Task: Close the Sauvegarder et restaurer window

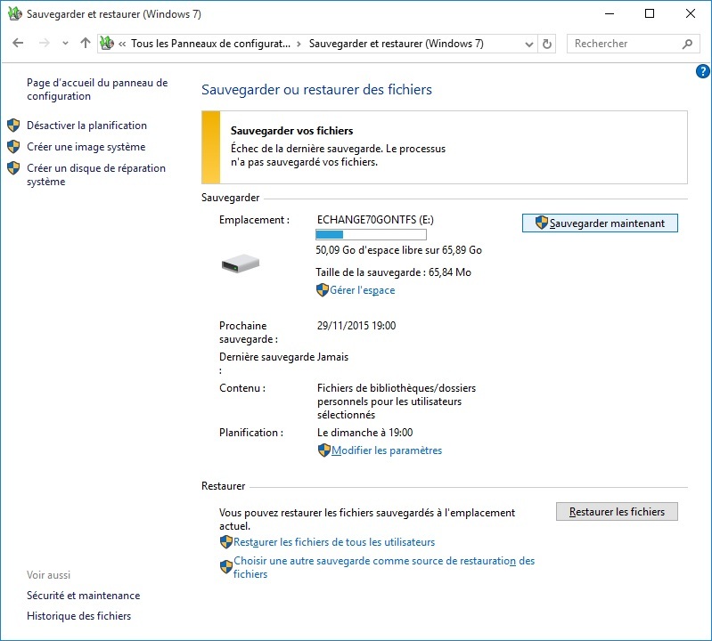Action: (x=691, y=13)
